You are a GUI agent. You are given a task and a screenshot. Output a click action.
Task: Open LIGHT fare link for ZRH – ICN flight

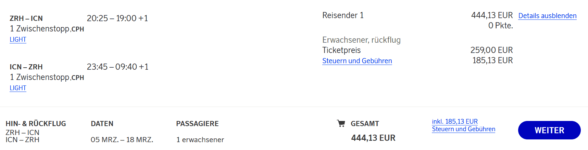tap(18, 40)
